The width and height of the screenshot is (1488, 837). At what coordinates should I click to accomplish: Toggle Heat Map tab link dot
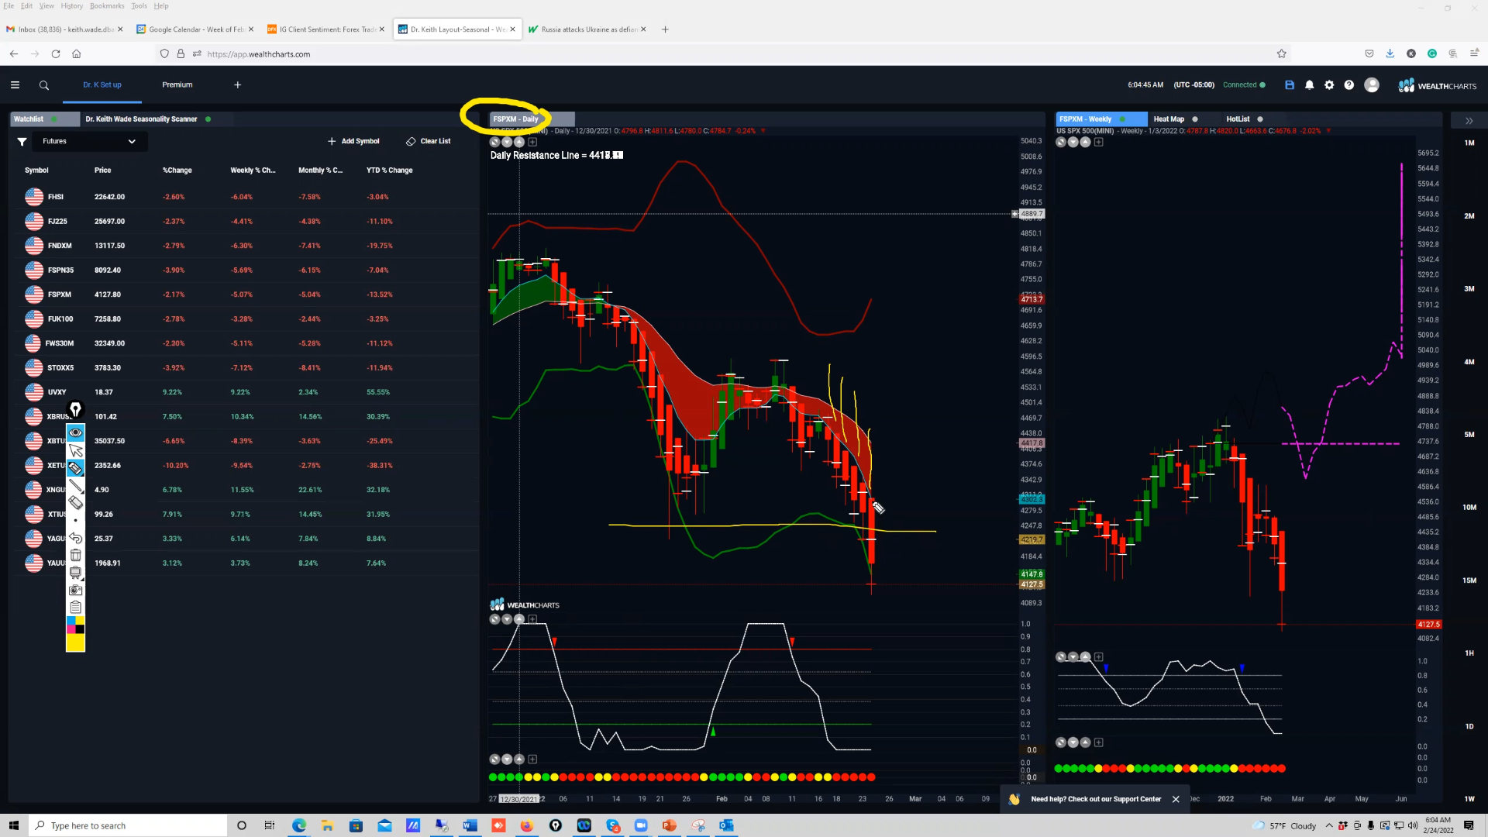pyautogui.click(x=1195, y=119)
